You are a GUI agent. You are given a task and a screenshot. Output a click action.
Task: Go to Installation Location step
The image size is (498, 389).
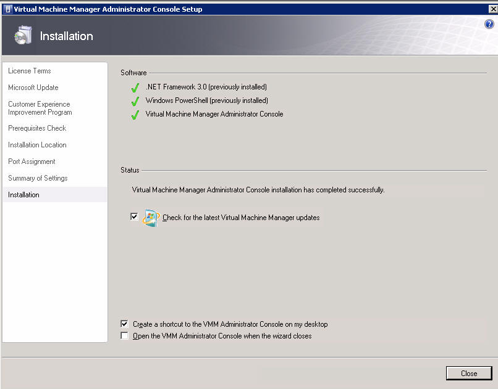pos(37,145)
